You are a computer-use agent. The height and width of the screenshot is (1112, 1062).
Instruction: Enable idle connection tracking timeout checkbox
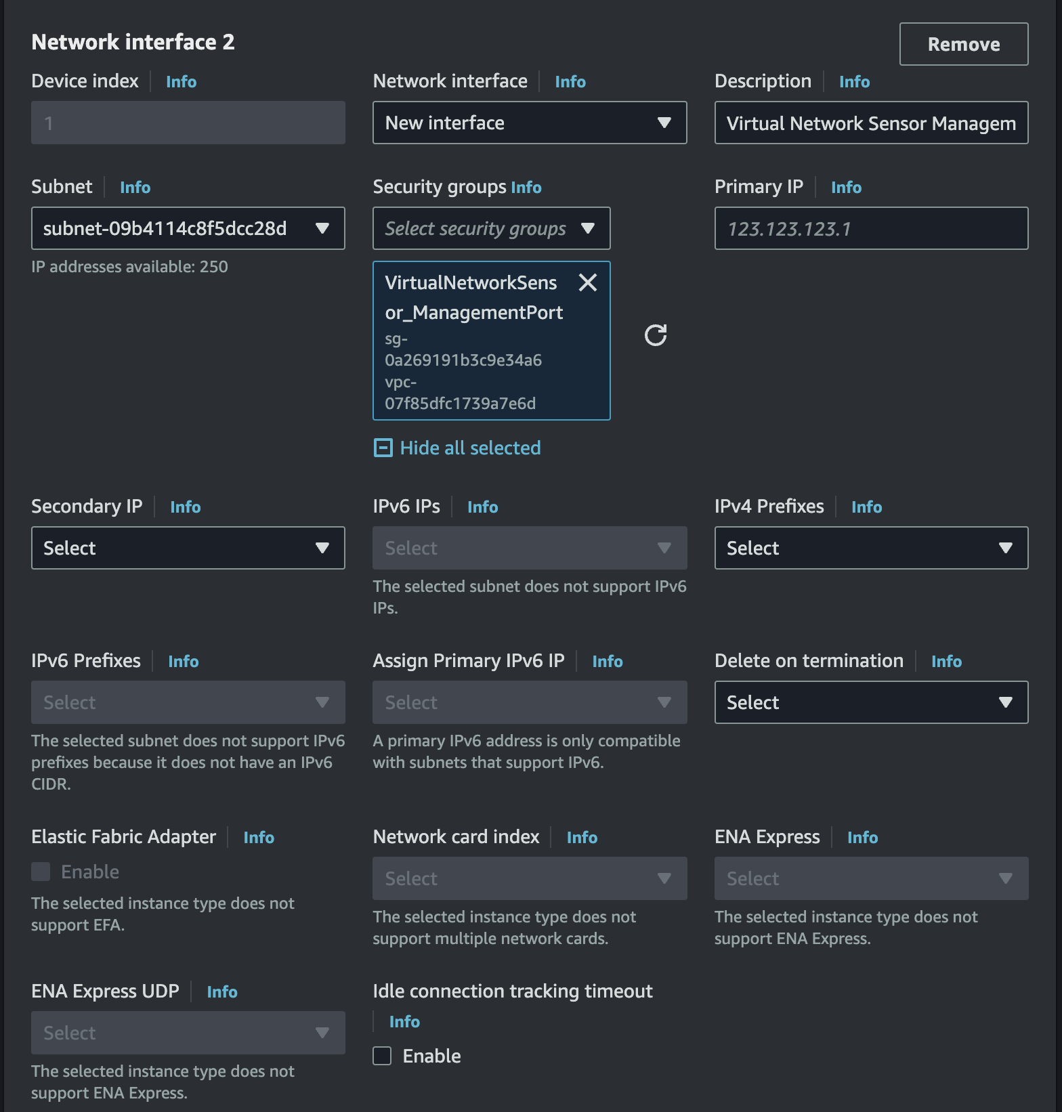click(382, 1056)
